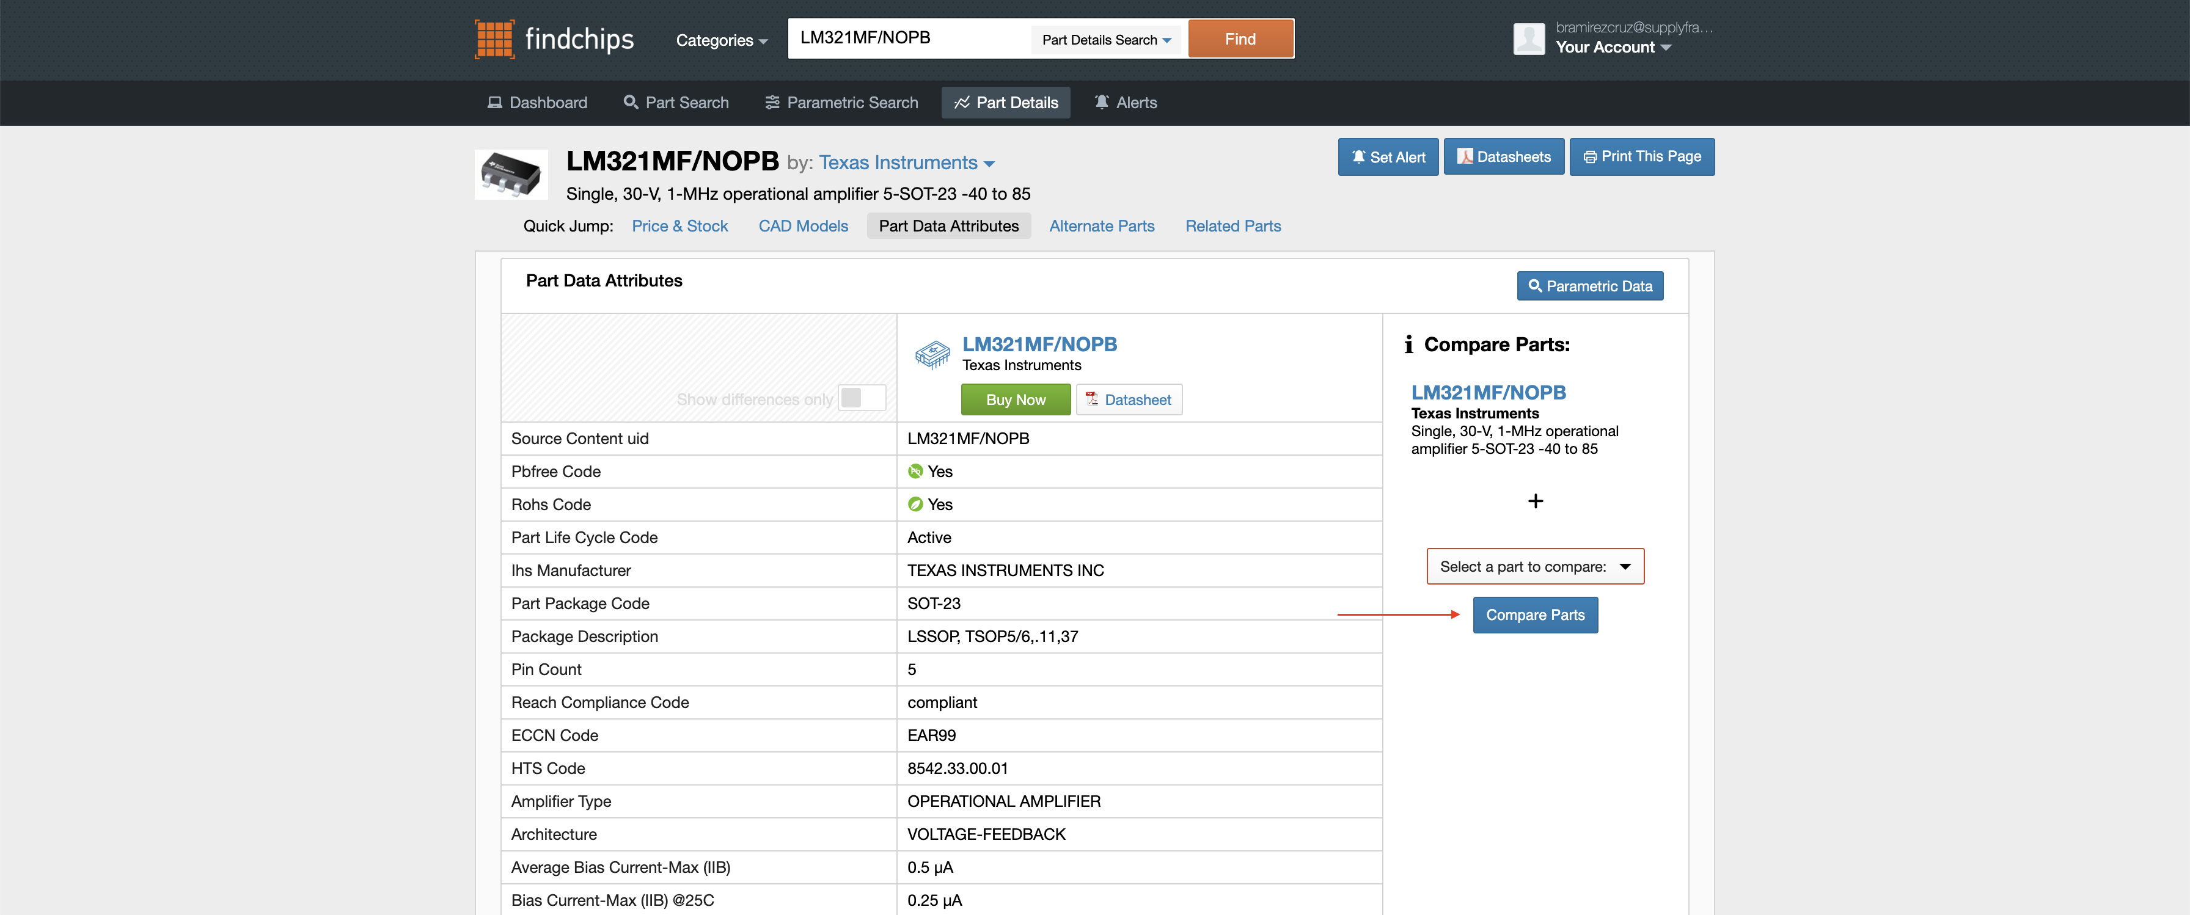Click the Pbfree Code green icon

click(x=915, y=472)
